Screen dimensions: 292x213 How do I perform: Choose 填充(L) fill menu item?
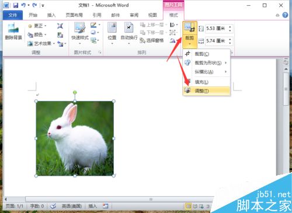pyautogui.click(x=206, y=82)
